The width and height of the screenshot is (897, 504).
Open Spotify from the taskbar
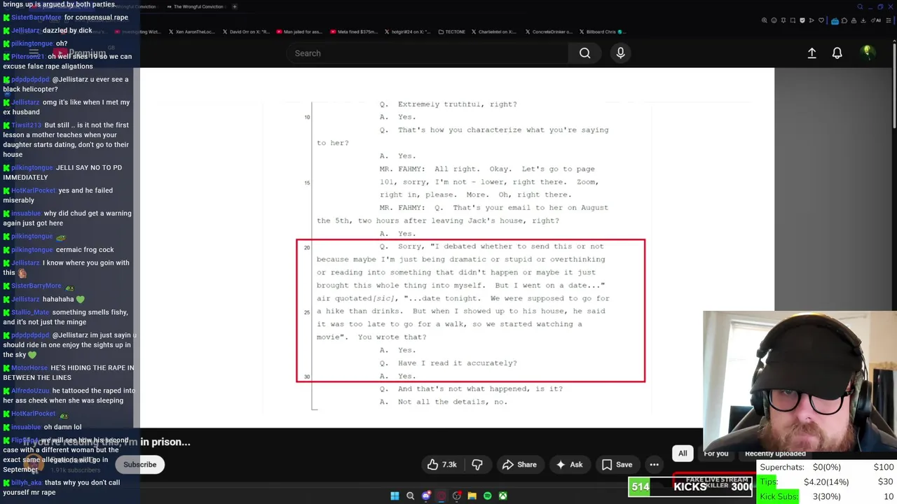(x=487, y=496)
